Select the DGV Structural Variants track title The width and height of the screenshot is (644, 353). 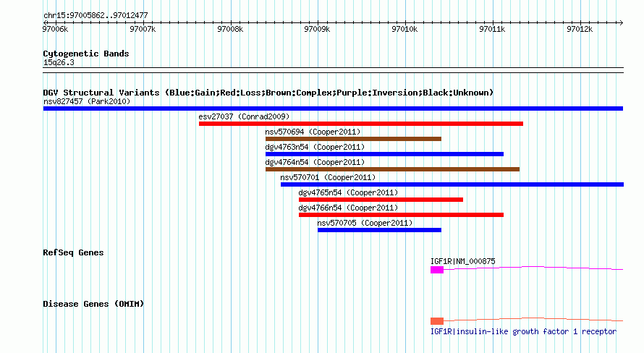point(268,93)
